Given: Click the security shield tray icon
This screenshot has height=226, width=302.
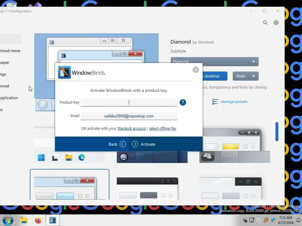Looking at the screenshot, I should [x=273, y=220].
